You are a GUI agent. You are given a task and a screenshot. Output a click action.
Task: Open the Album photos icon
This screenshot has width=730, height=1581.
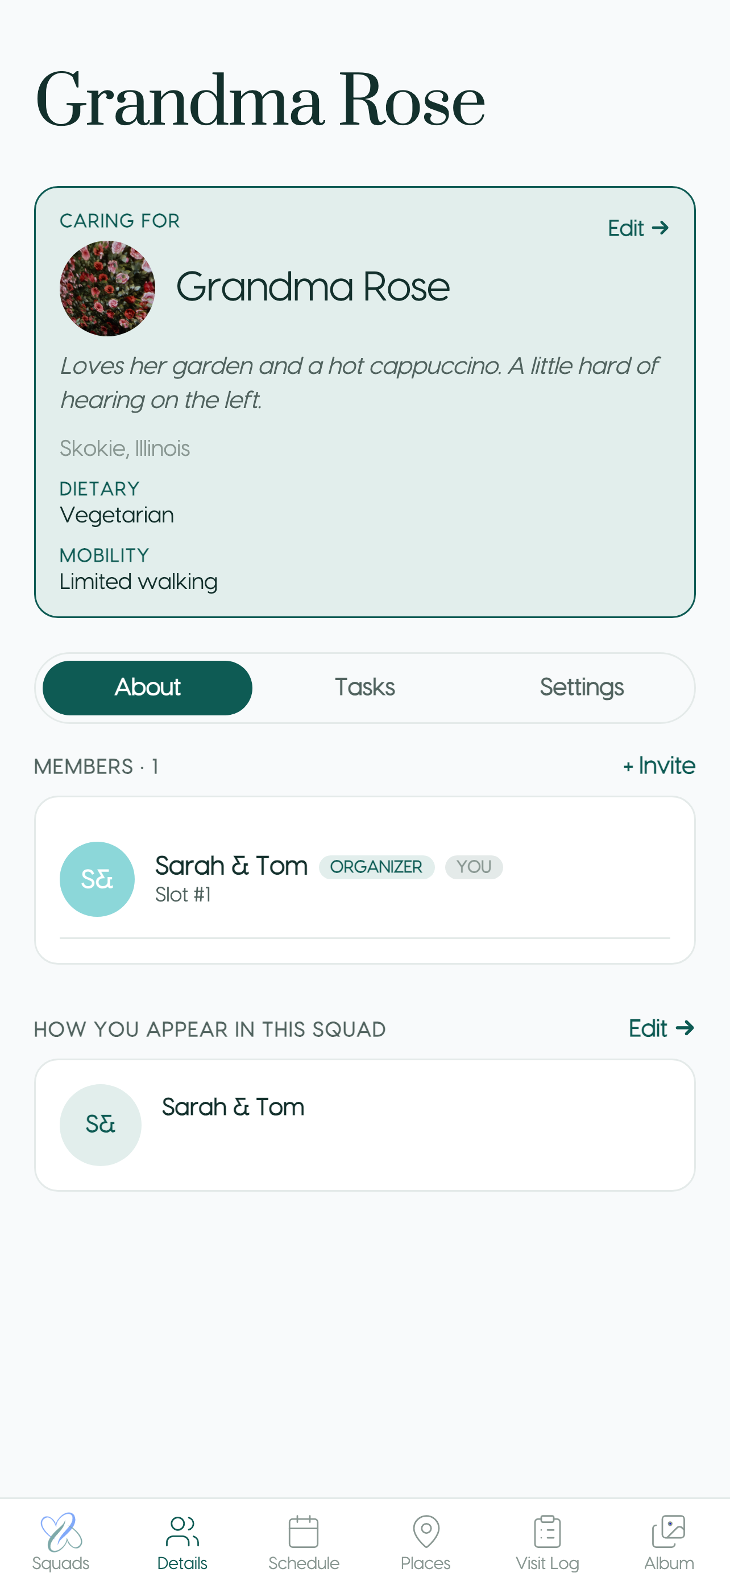coord(669,1532)
